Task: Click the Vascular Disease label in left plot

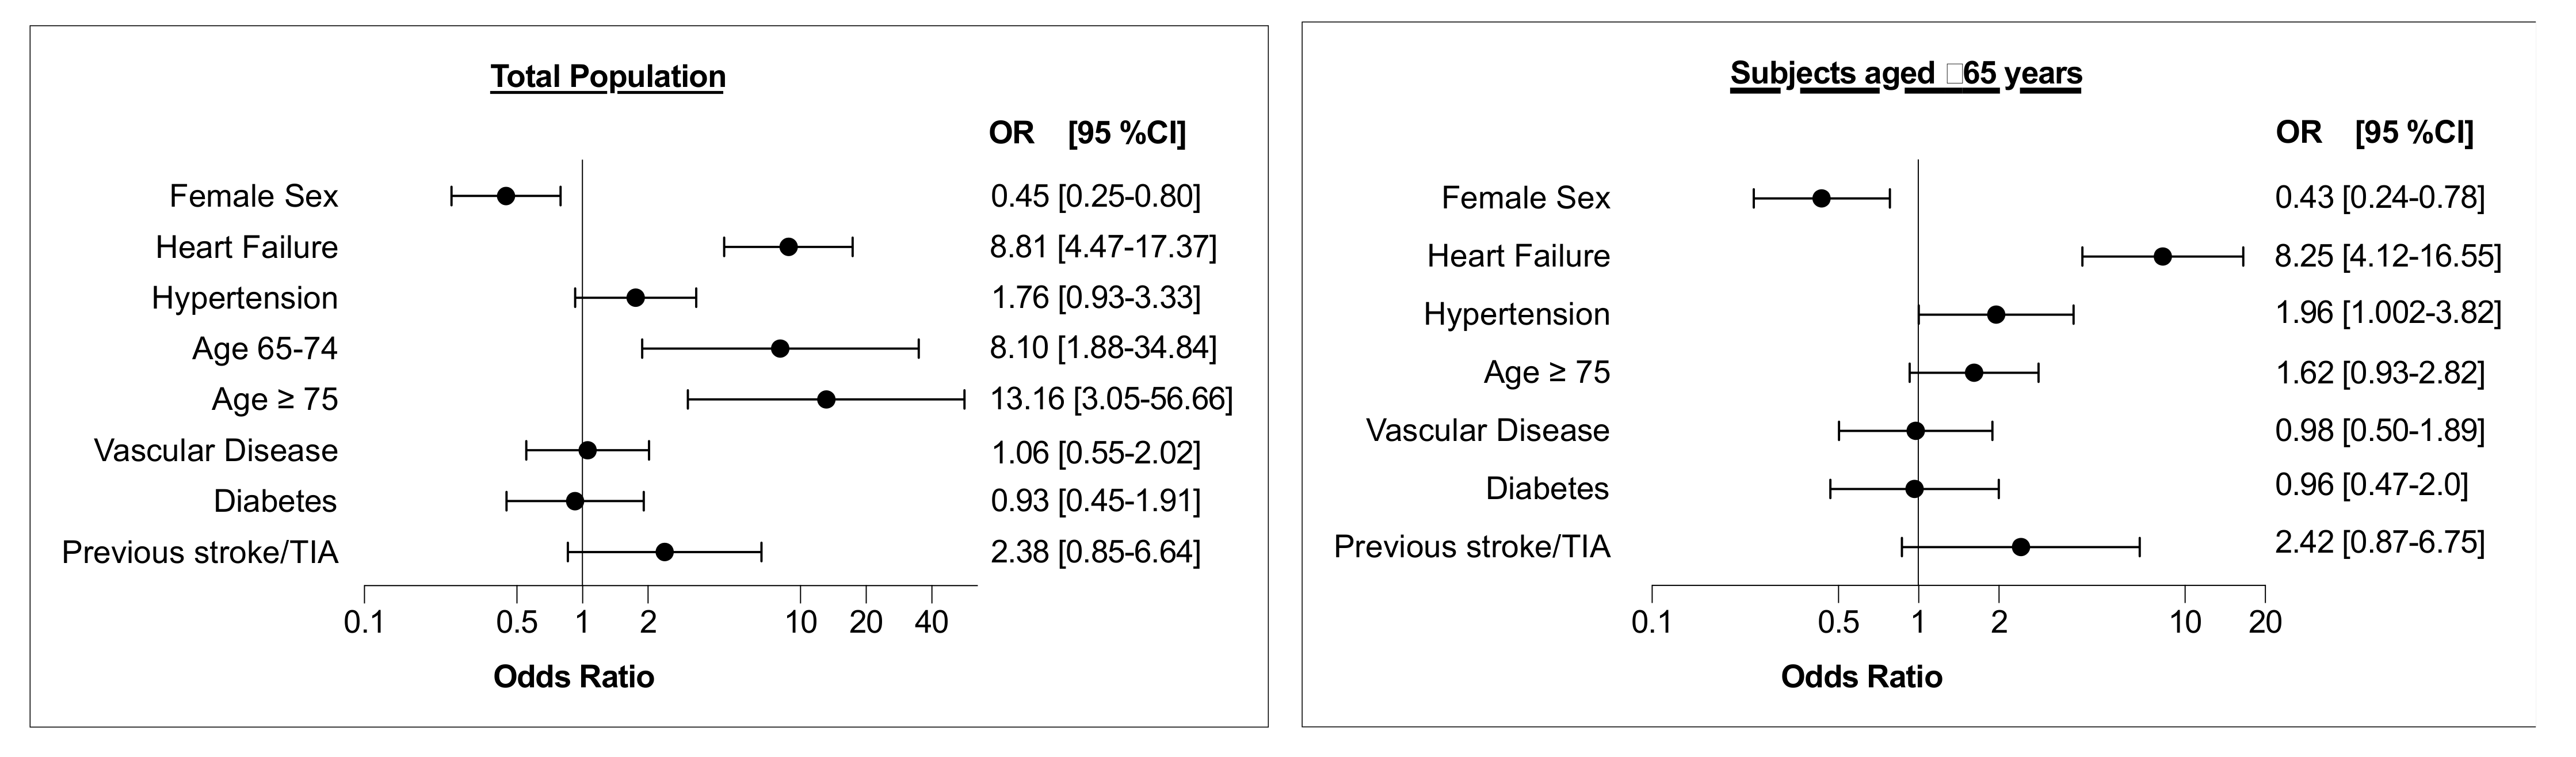Action: click(x=216, y=451)
